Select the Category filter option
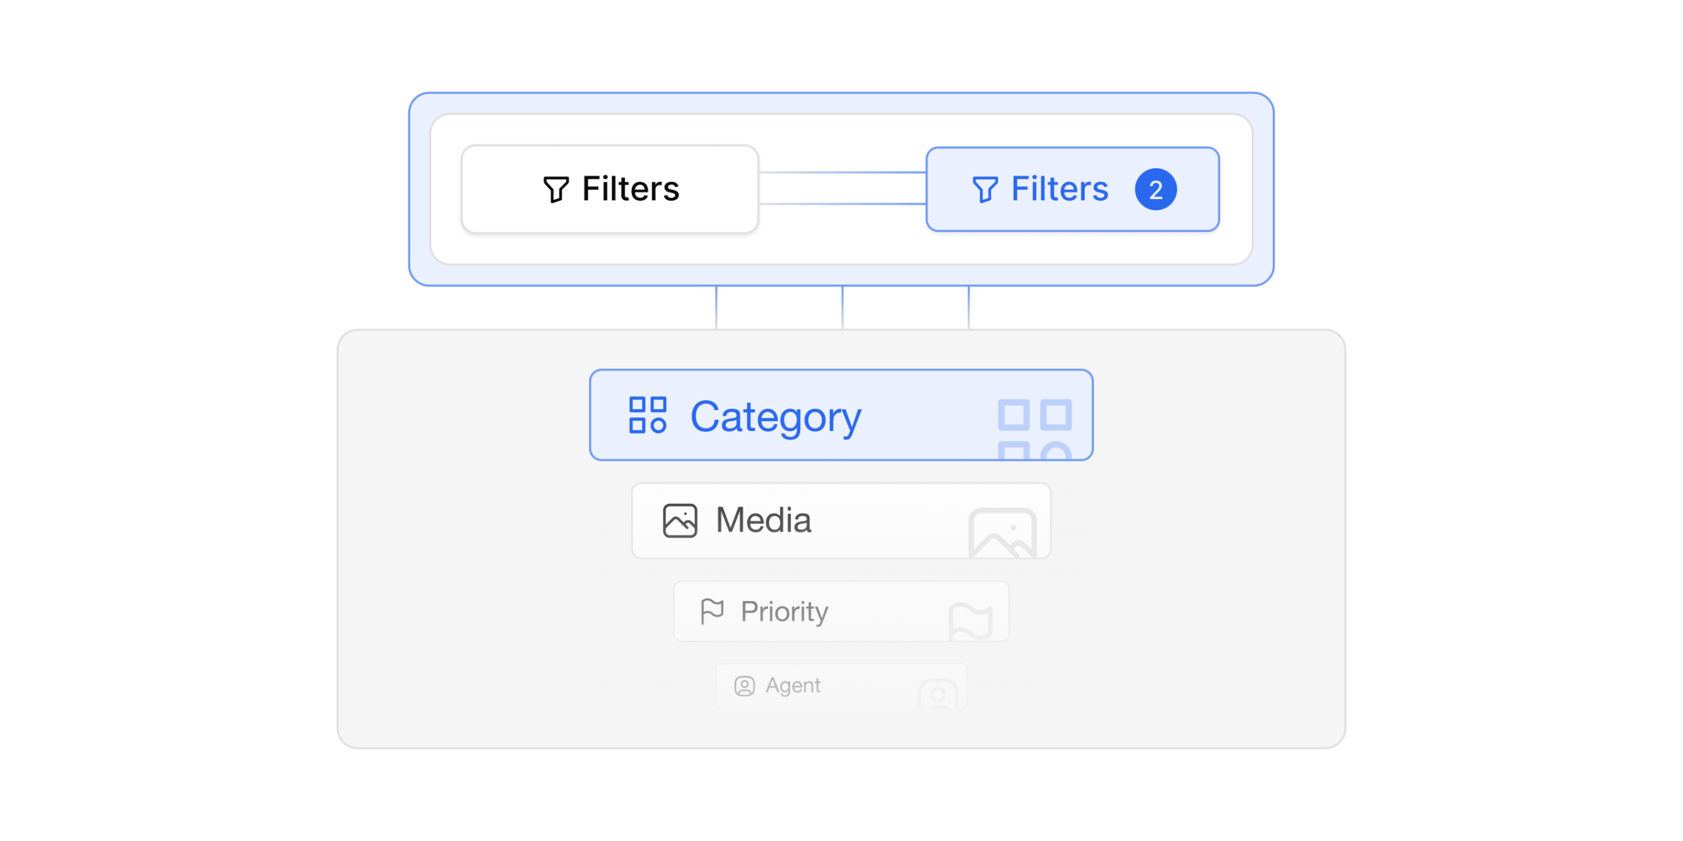The image size is (1683, 841). click(x=841, y=415)
